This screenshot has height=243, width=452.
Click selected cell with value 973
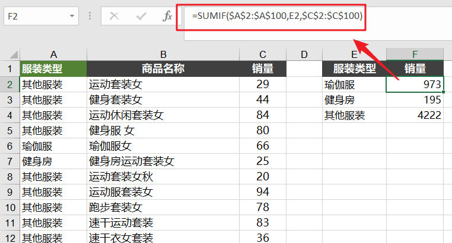pos(415,85)
